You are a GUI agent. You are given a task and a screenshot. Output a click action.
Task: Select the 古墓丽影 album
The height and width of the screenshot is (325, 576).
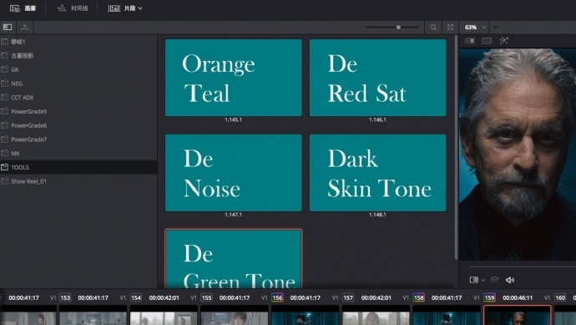78,55
